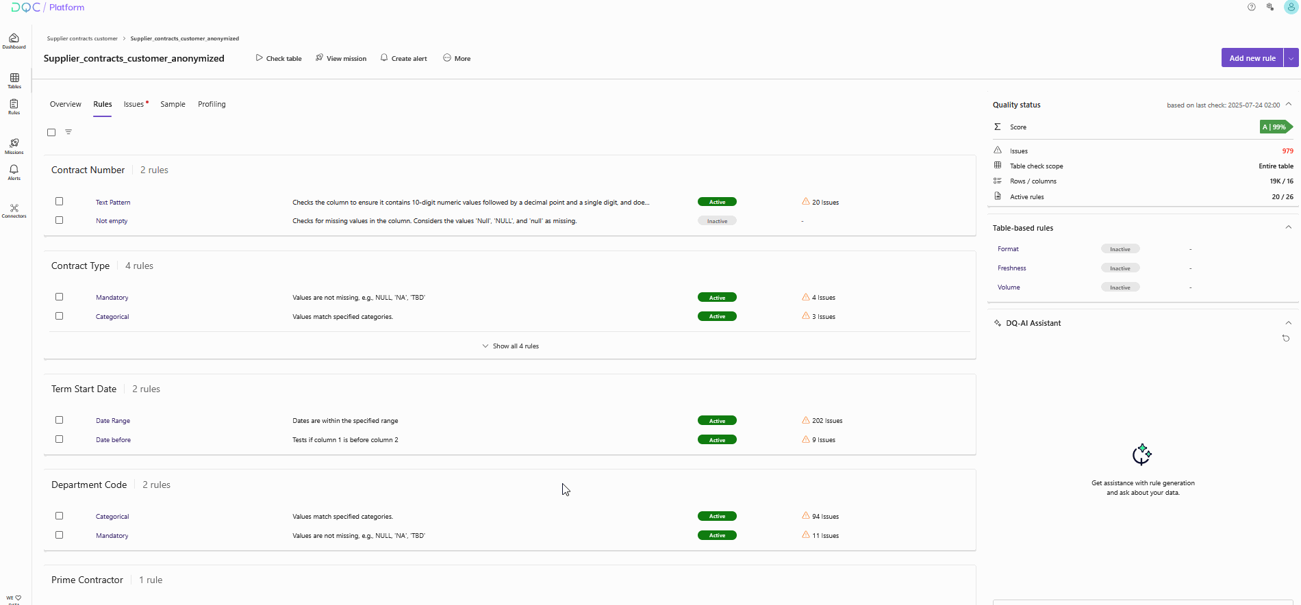Viewport: 1301px width, 605px height.
Task: Collapse the Table-based rules panel
Action: coord(1289,227)
